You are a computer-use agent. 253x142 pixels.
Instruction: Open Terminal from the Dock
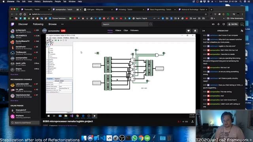tap(128, 138)
